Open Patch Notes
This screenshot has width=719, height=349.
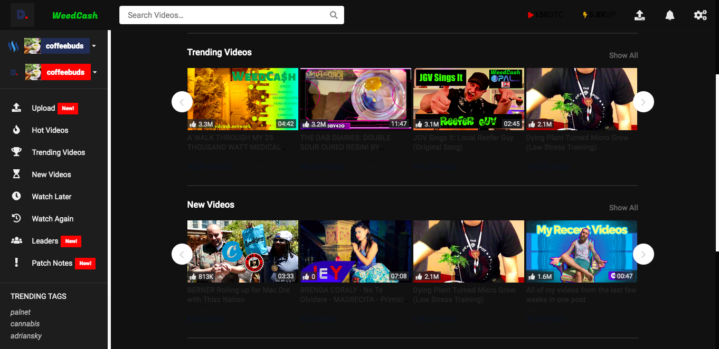click(x=52, y=263)
